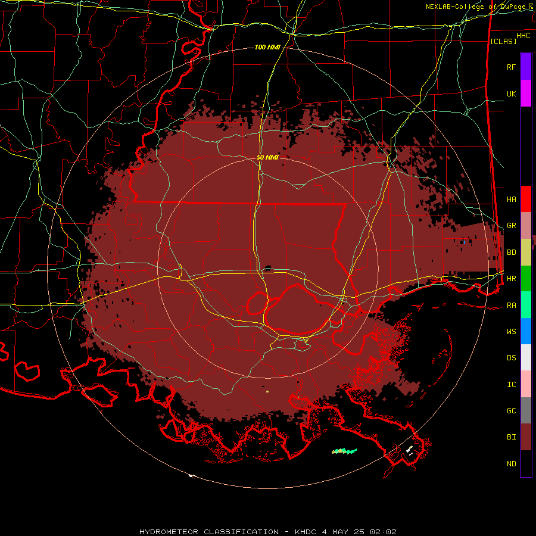536x536 pixels.
Task: Pick the HR green legend swatch
Action: (x=526, y=278)
